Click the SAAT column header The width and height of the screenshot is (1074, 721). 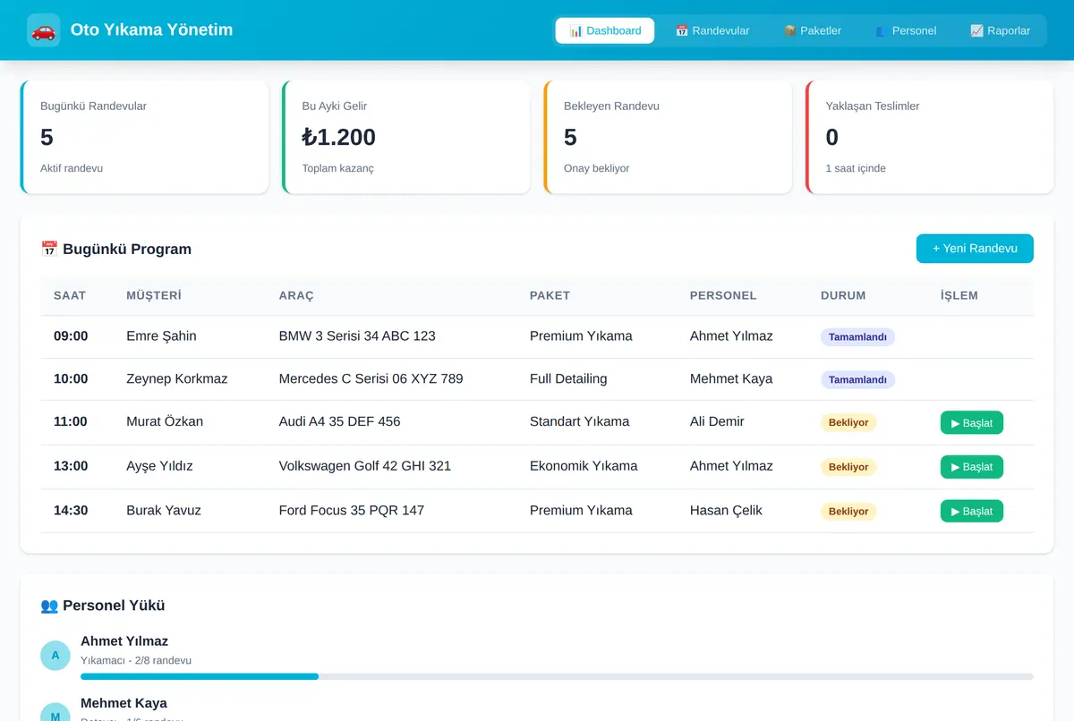(x=70, y=295)
